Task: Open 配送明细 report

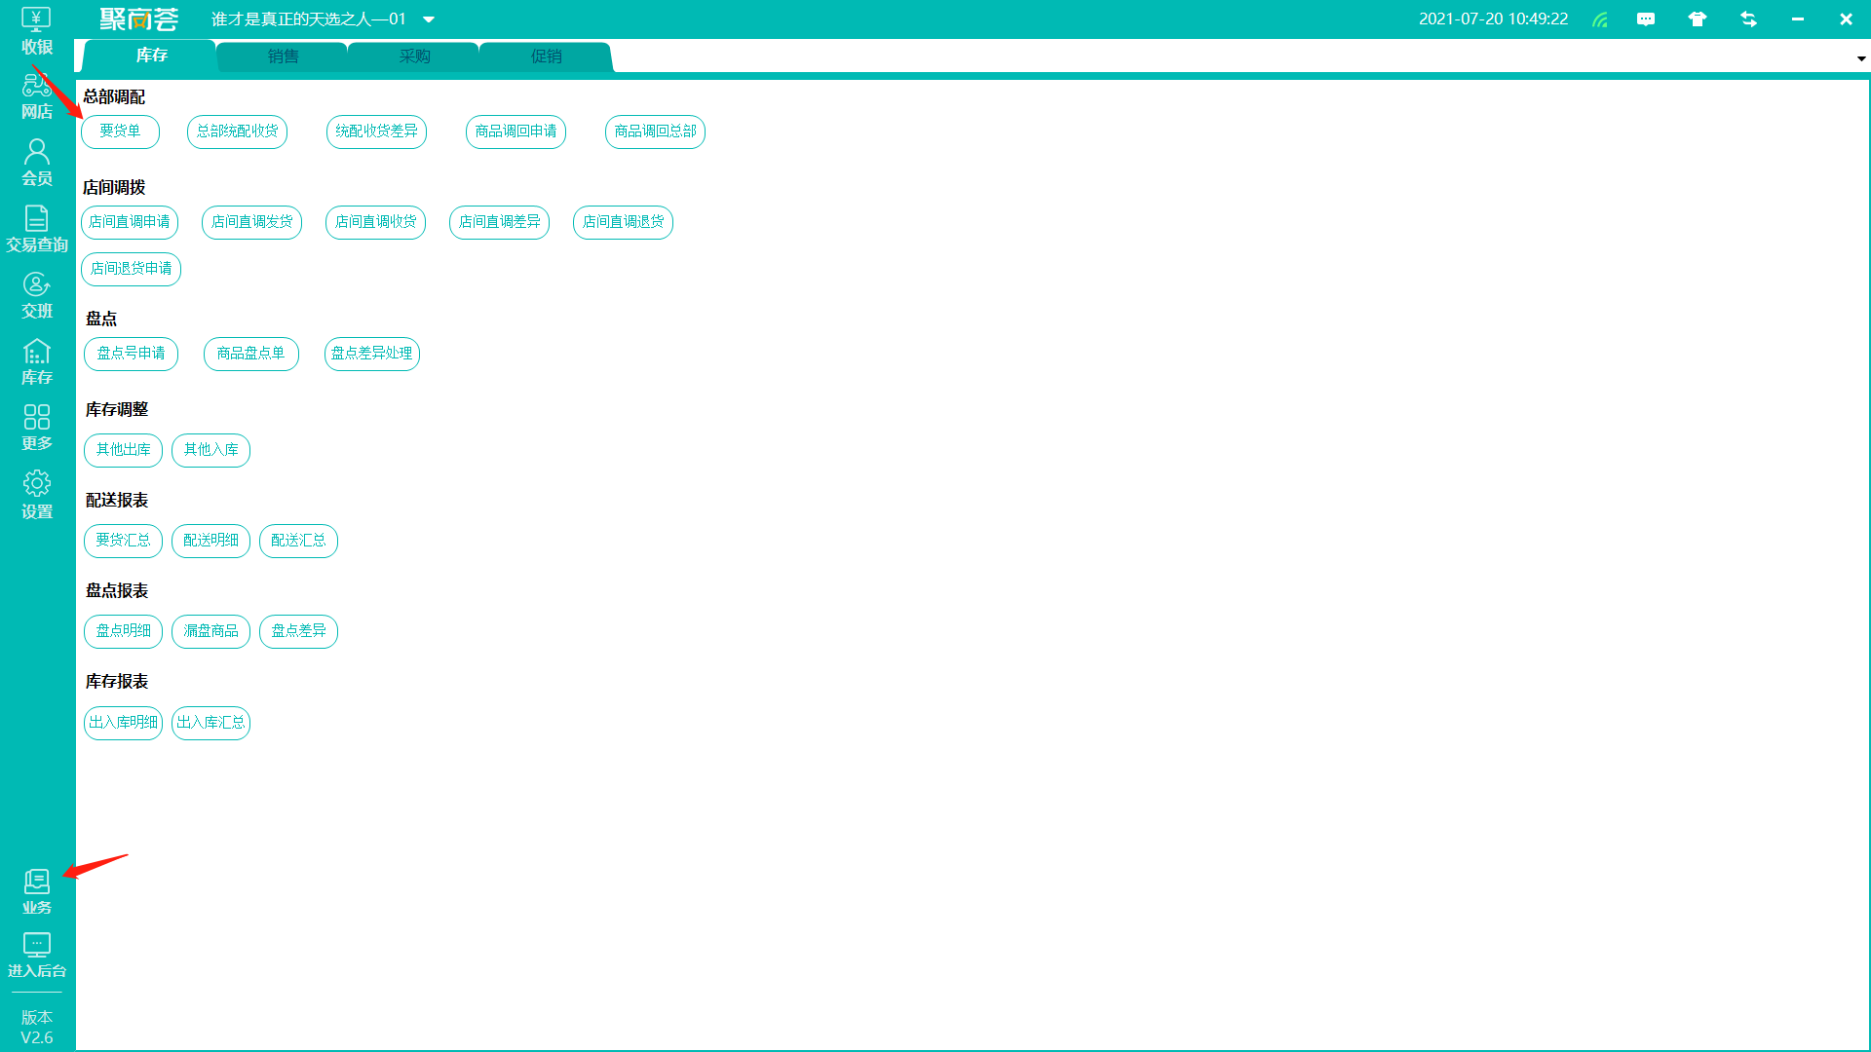Action: 210,541
